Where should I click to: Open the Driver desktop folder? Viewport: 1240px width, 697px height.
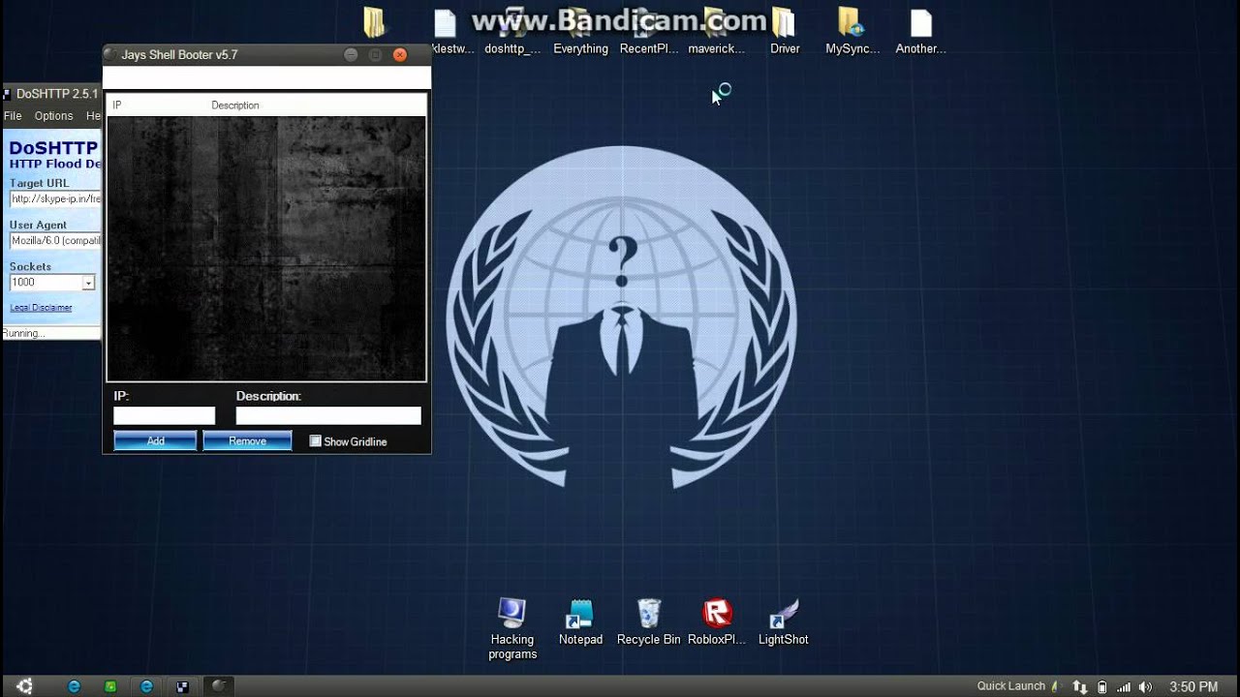pos(785,31)
